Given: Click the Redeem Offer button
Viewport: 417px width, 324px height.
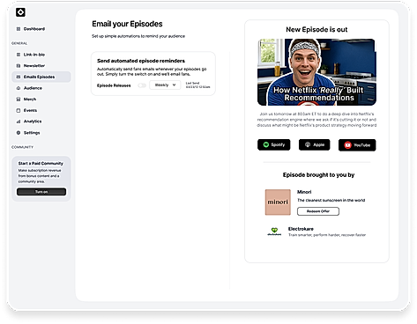Looking at the screenshot, I should 318,211.
